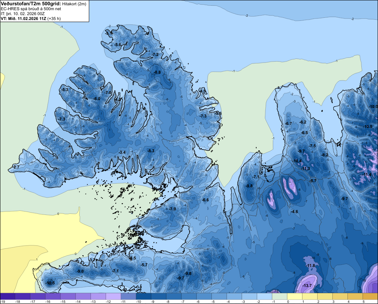
Task: Click the darkest purple legend swatch right of -19
Action: pos(8,296)
